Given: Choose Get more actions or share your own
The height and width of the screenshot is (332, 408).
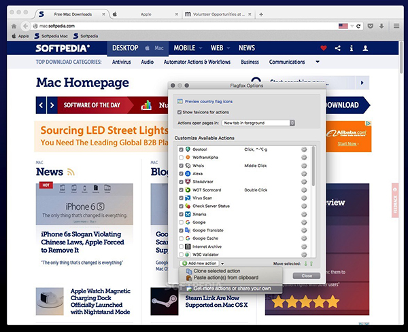Looking at the screenshot, I should pos(231,289).
